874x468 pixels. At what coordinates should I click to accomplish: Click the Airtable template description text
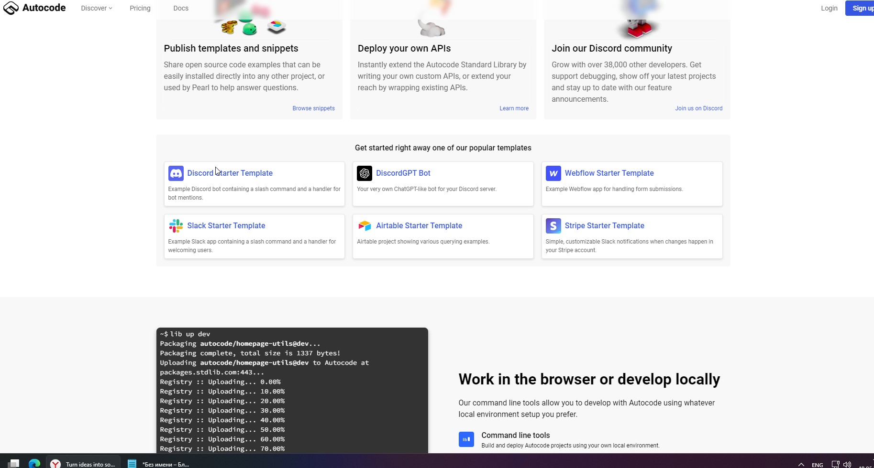[423, 242]
